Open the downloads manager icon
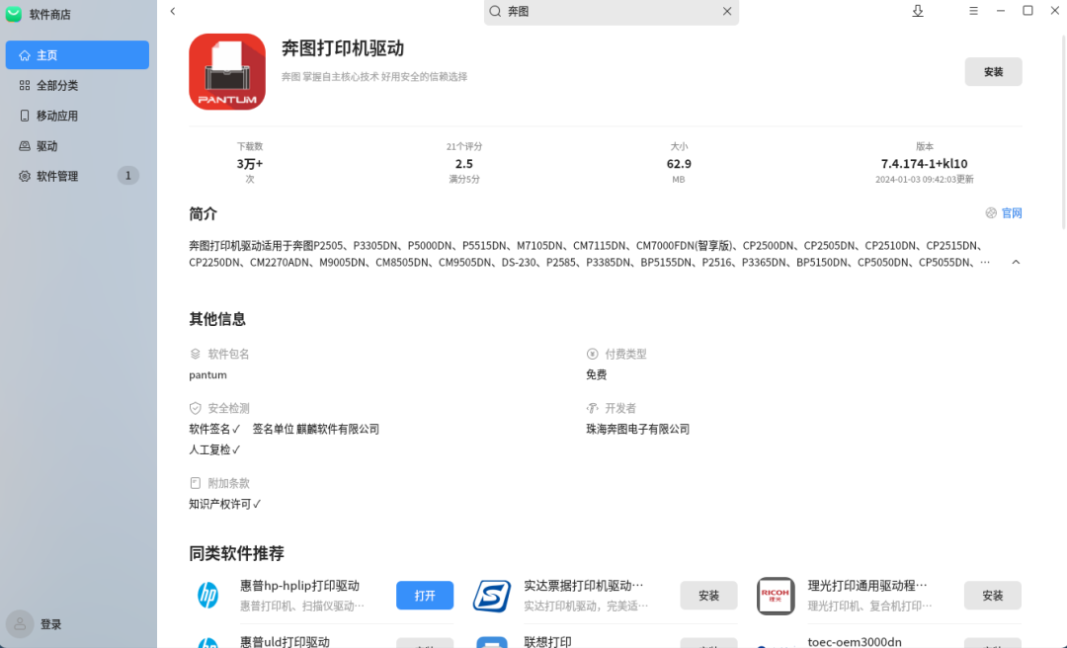 coord(918,11)
